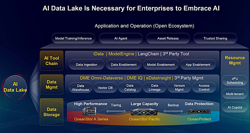The height and width of the screenshot is (133, 250).
Task: Click the Data Enablement pill
Action: coord(124,64)
